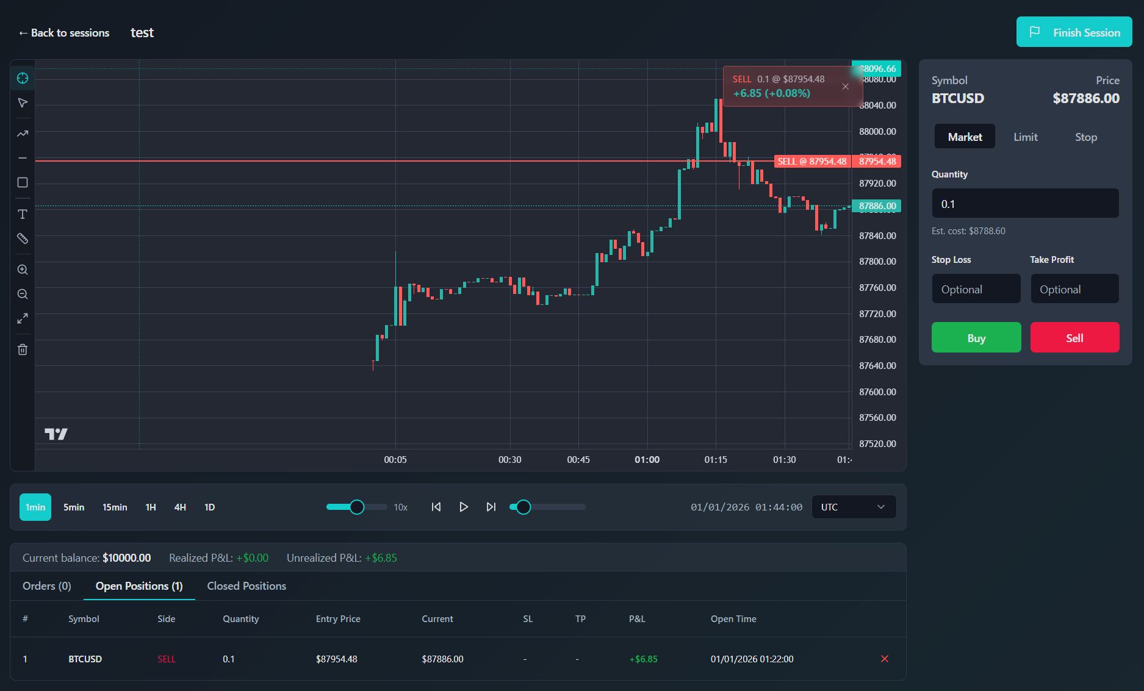Open the chart in fullscreen mode
Viewport: 1144px width, 691px height.
23,318
